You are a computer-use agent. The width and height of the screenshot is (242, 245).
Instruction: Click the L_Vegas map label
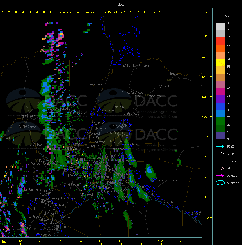34,164
